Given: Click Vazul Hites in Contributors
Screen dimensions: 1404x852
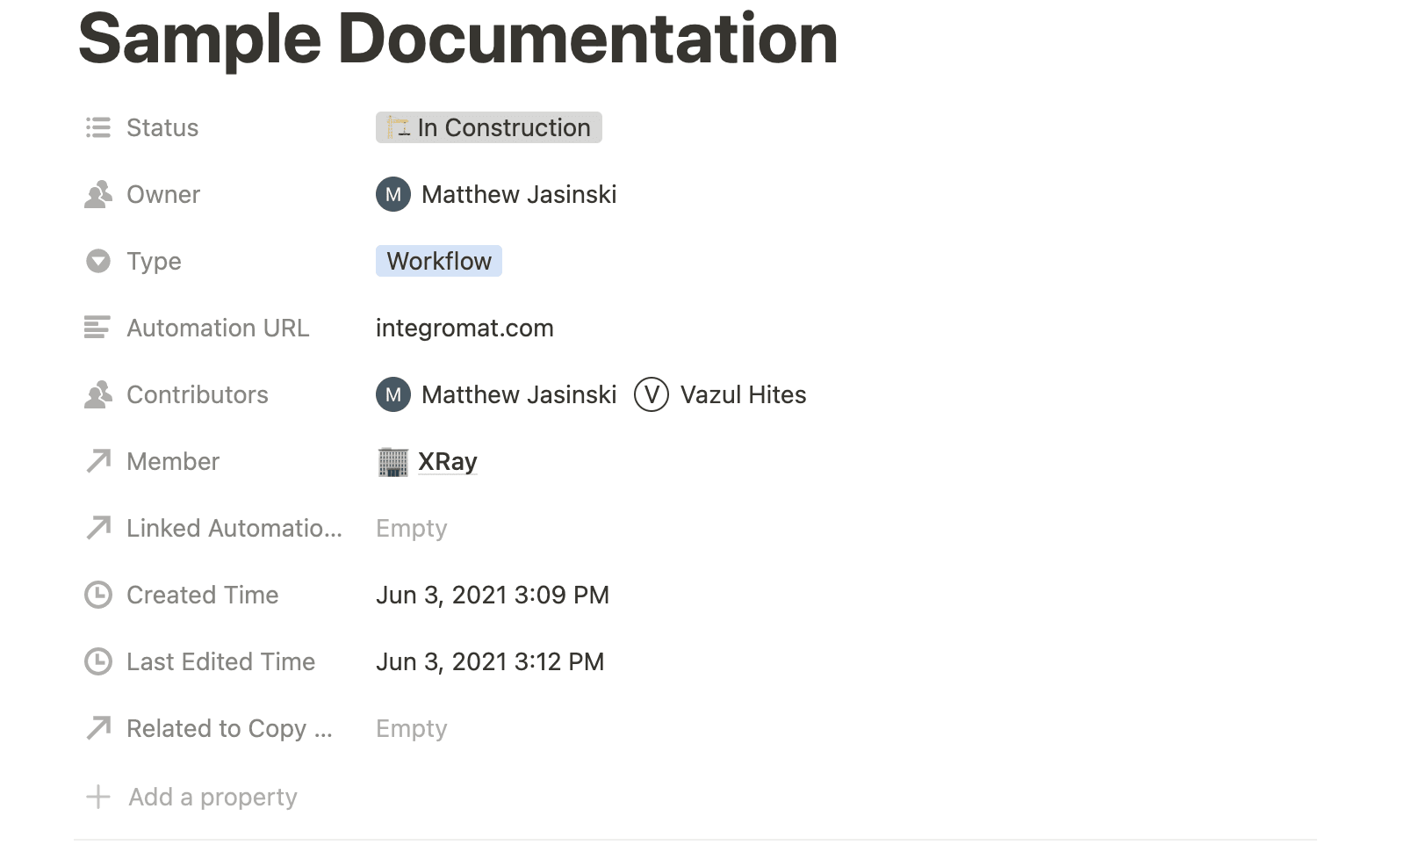Looking at the screenshot, I should point(742,395).
